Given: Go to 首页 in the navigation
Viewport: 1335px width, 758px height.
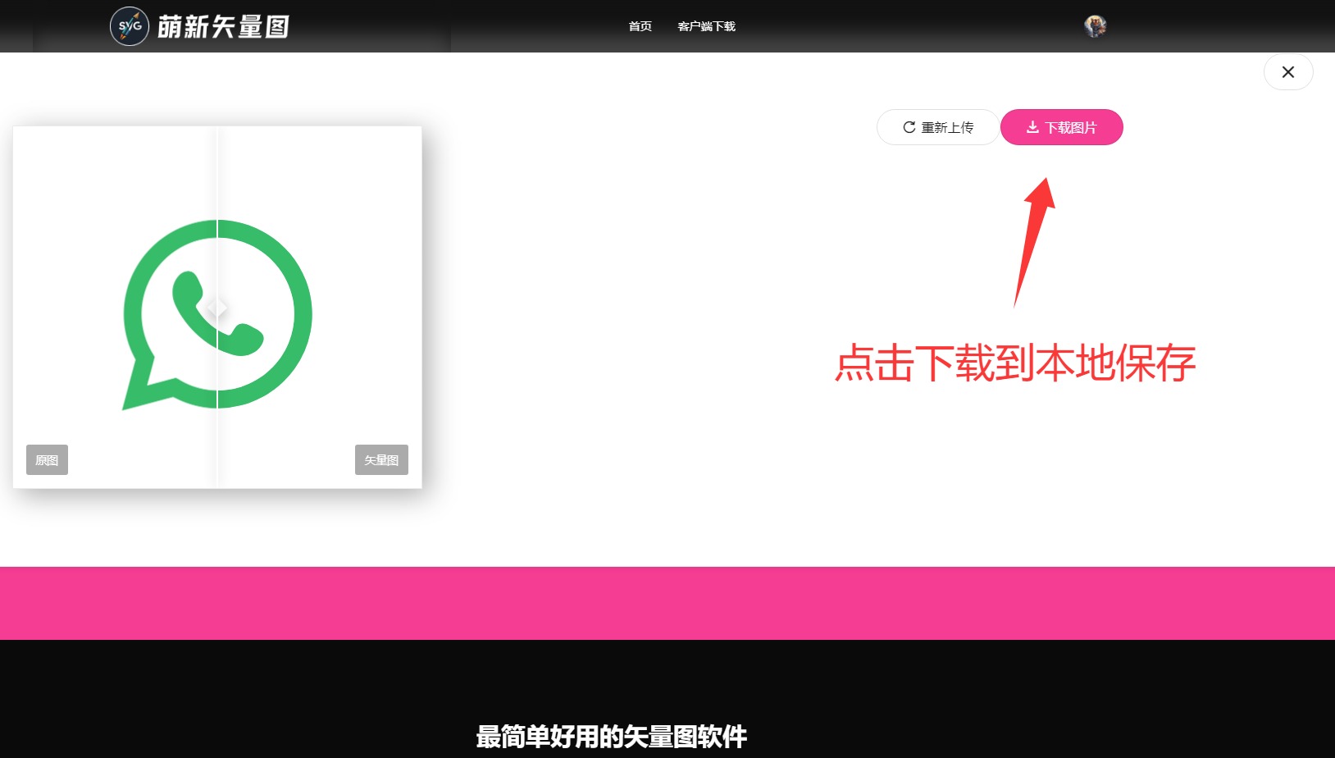Looking at the screenshot, I should click(x=640, y=26).
